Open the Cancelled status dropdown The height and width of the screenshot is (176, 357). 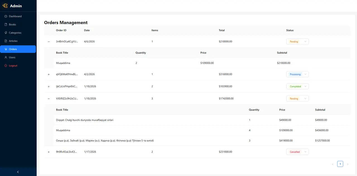click(297, 152)
